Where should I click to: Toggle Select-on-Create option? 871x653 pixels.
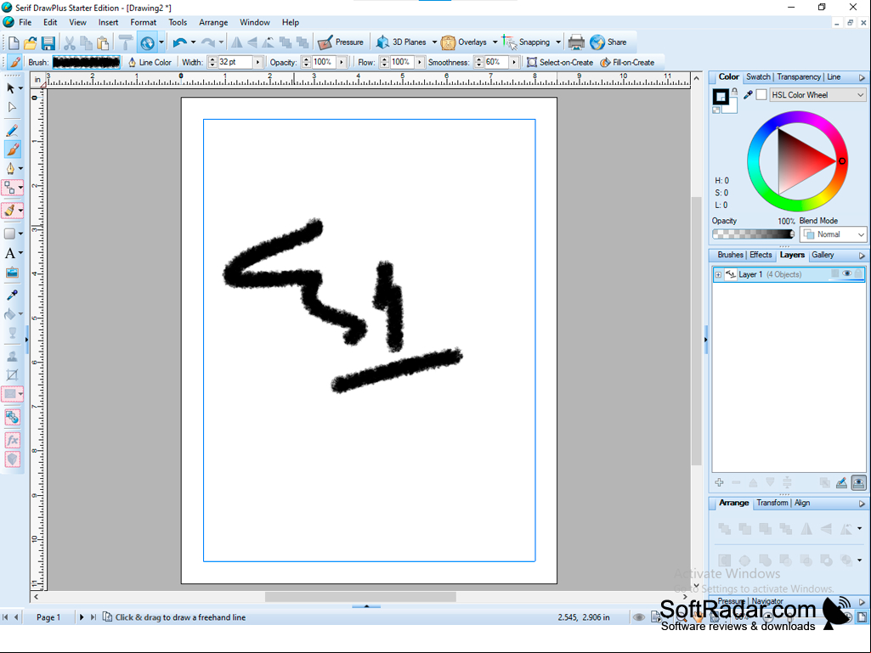(x=560, y=62)
